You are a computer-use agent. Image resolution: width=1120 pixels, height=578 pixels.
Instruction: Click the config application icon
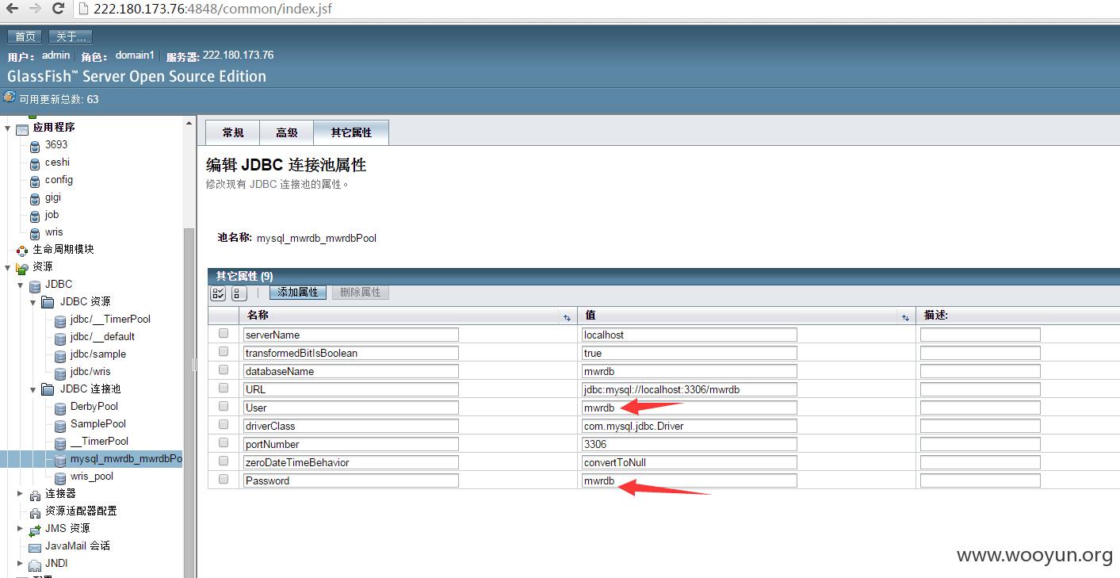[35, 181]
